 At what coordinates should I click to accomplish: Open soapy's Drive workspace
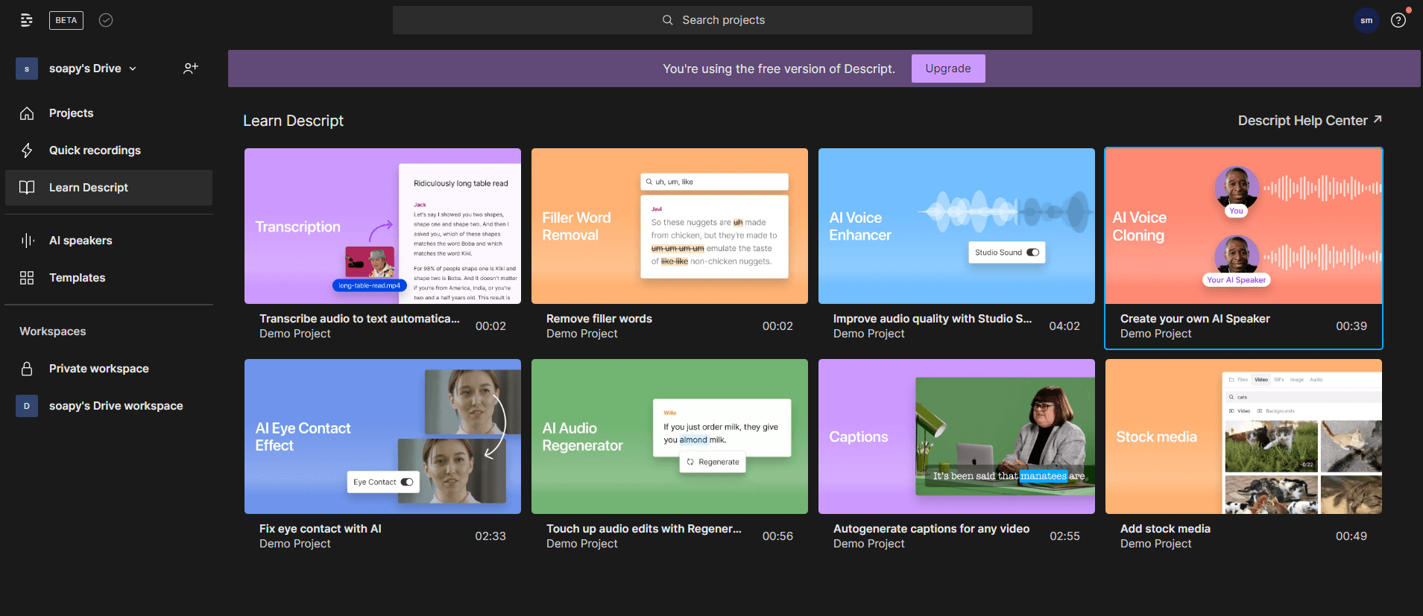[x=109, y=406]
